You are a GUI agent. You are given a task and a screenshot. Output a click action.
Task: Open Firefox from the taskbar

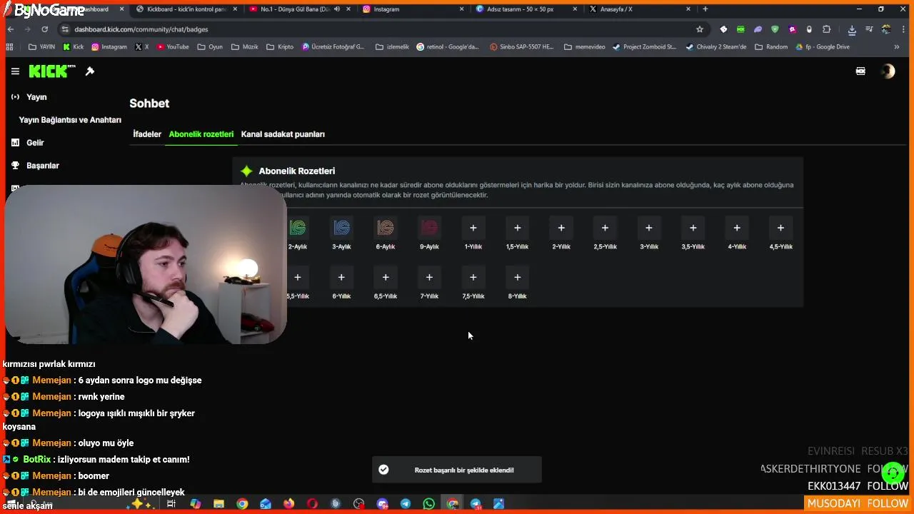coord(288,504)
